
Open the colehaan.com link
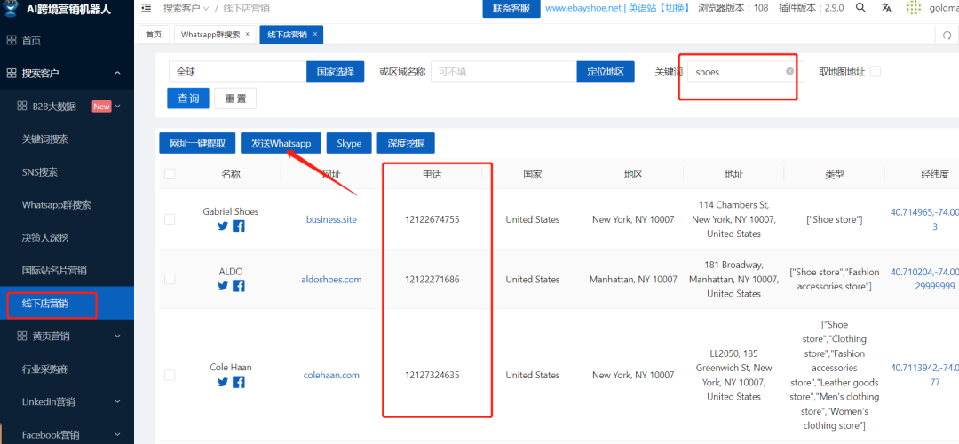[x=331, y=376]
